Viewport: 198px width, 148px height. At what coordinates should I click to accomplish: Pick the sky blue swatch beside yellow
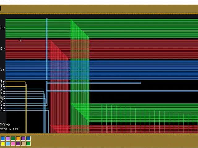pos(8,143)
